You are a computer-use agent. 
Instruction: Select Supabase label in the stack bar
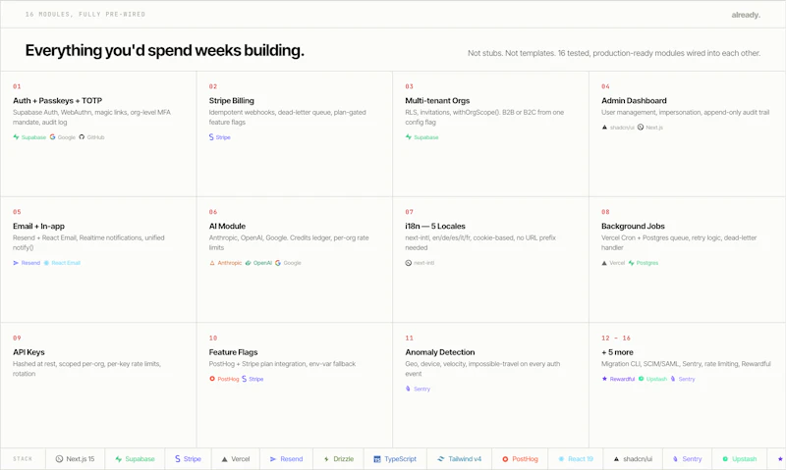[x=140, y=459]
